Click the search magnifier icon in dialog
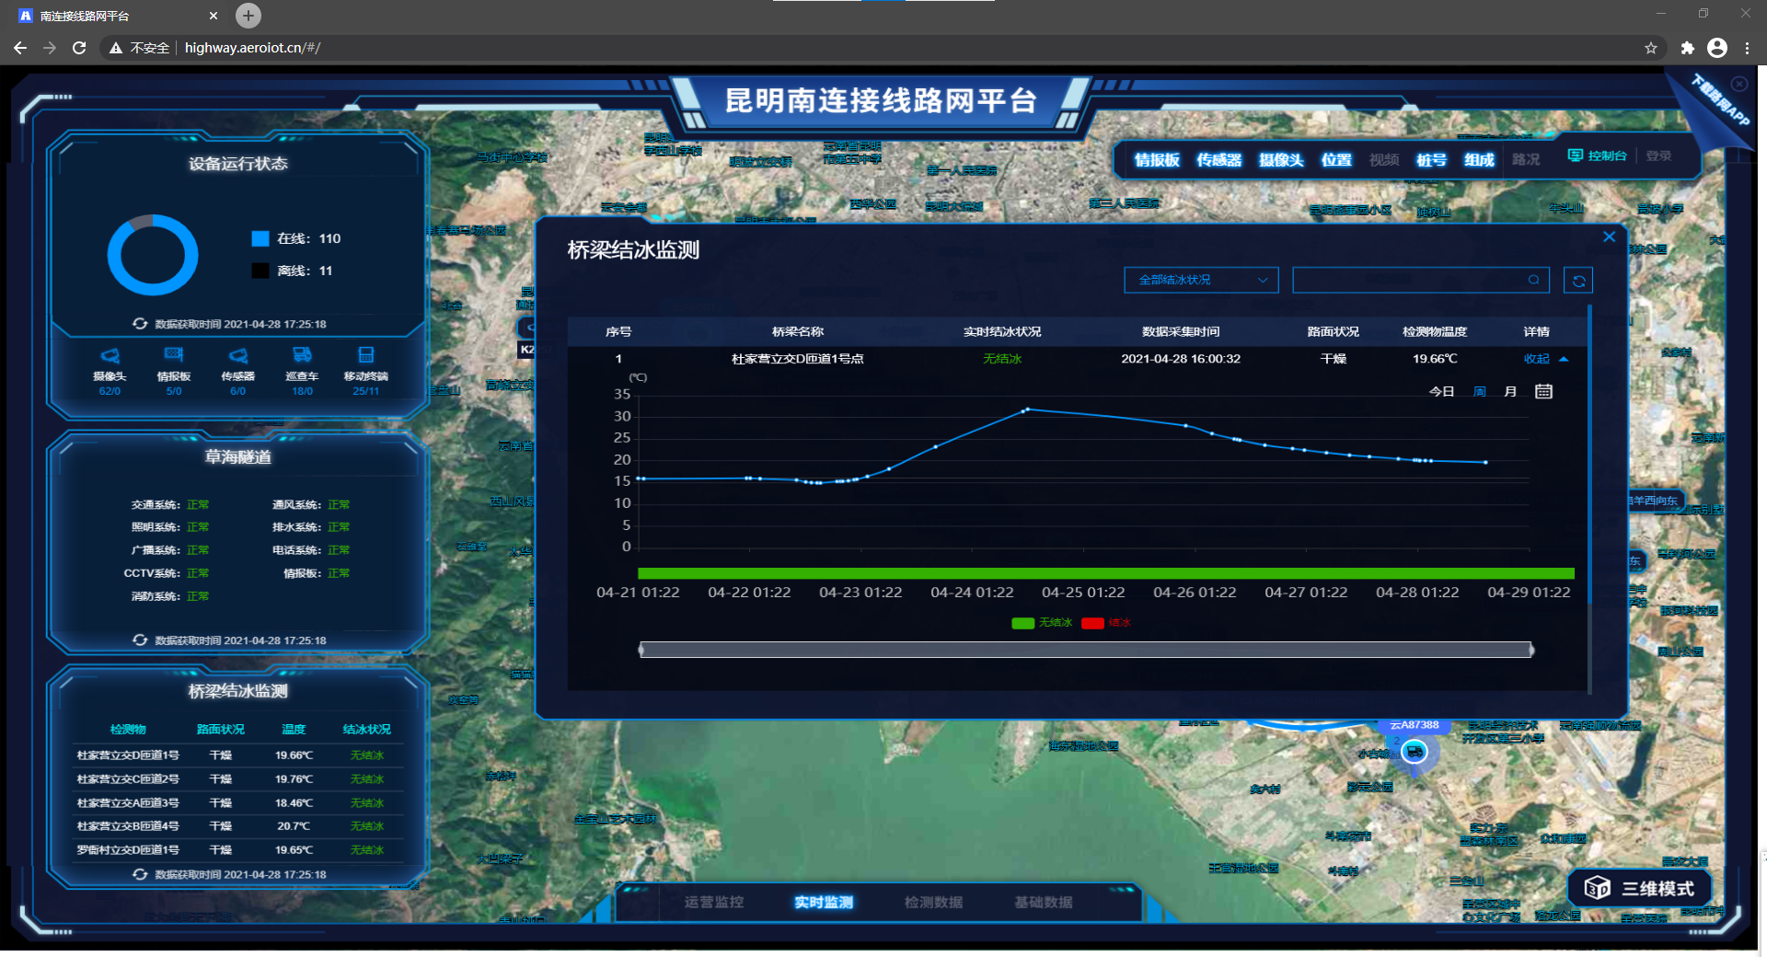 (1533, 281)
